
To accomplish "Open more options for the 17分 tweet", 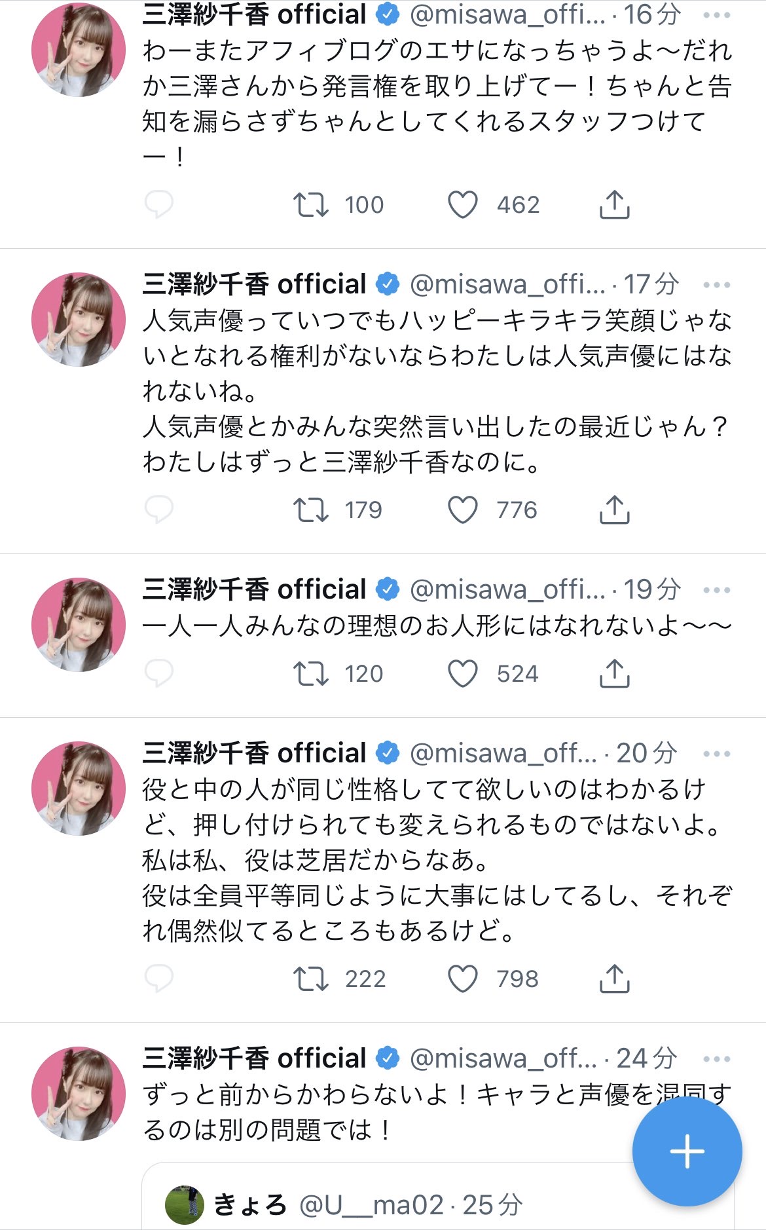I will (x=717, y=285).
